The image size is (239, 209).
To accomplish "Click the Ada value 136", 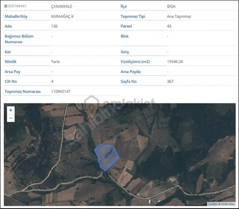I will pyautogui.click(x=54, y=26).
